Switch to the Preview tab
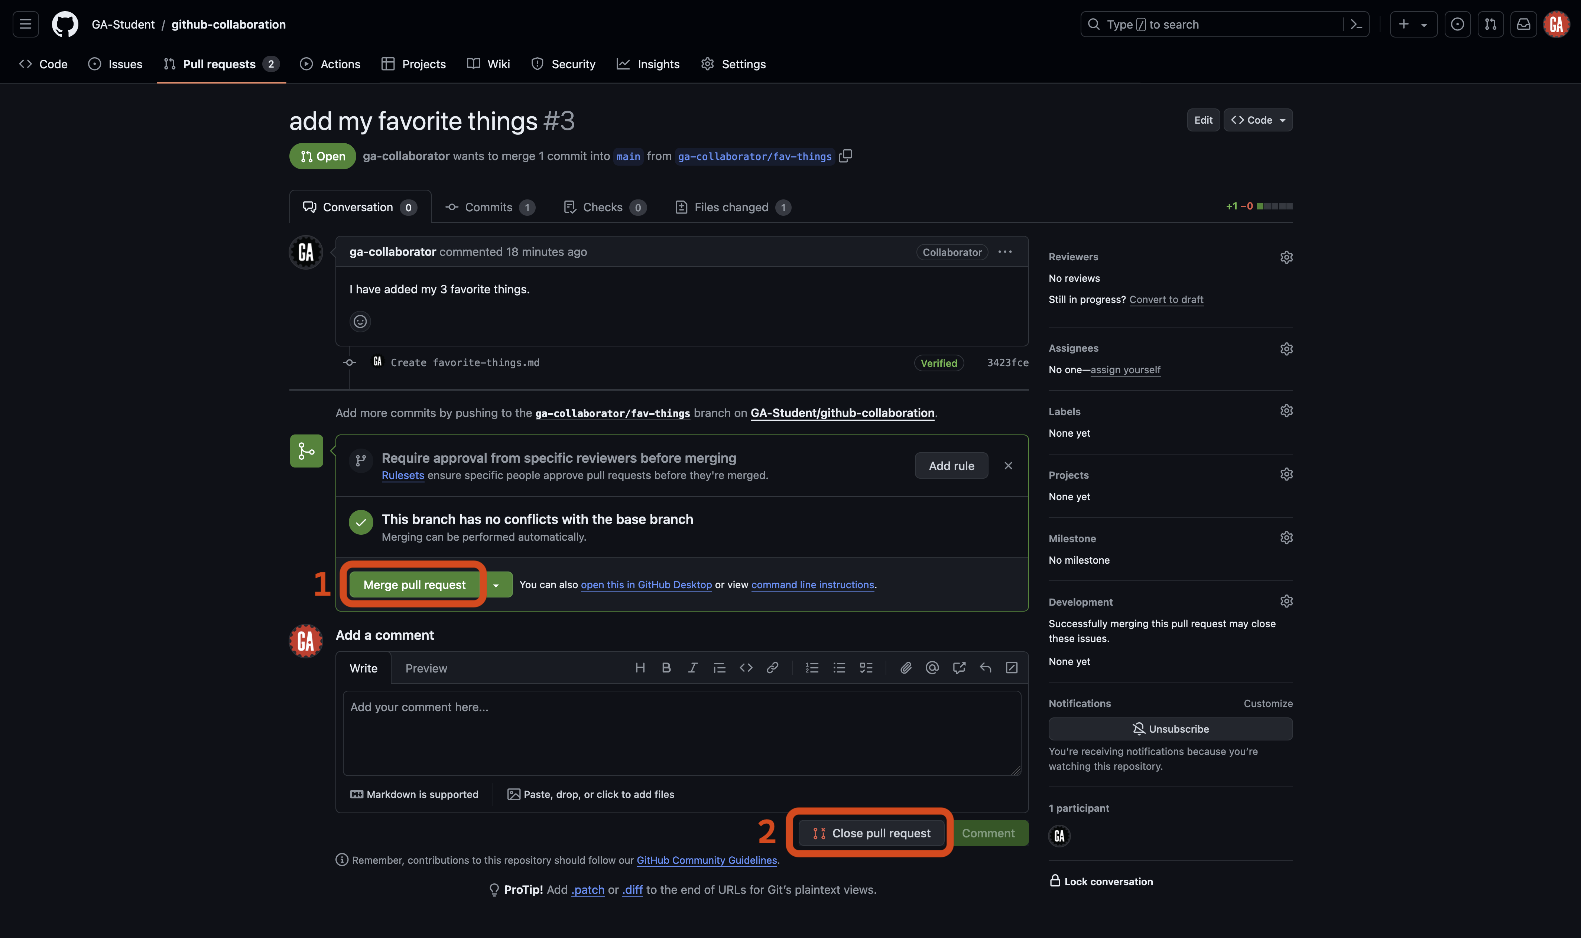 (x=426, y=668)
